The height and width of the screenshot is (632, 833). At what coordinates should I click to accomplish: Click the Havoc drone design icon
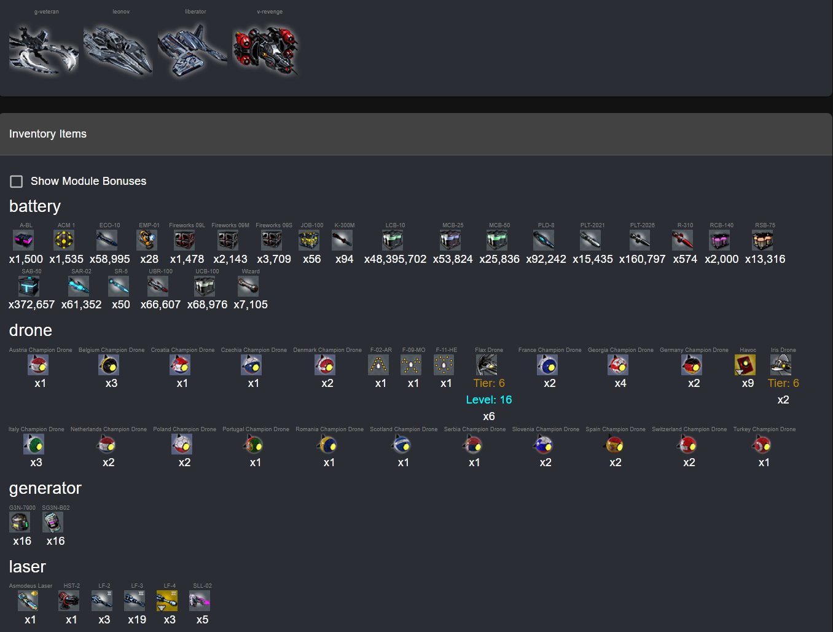[745, 365]
